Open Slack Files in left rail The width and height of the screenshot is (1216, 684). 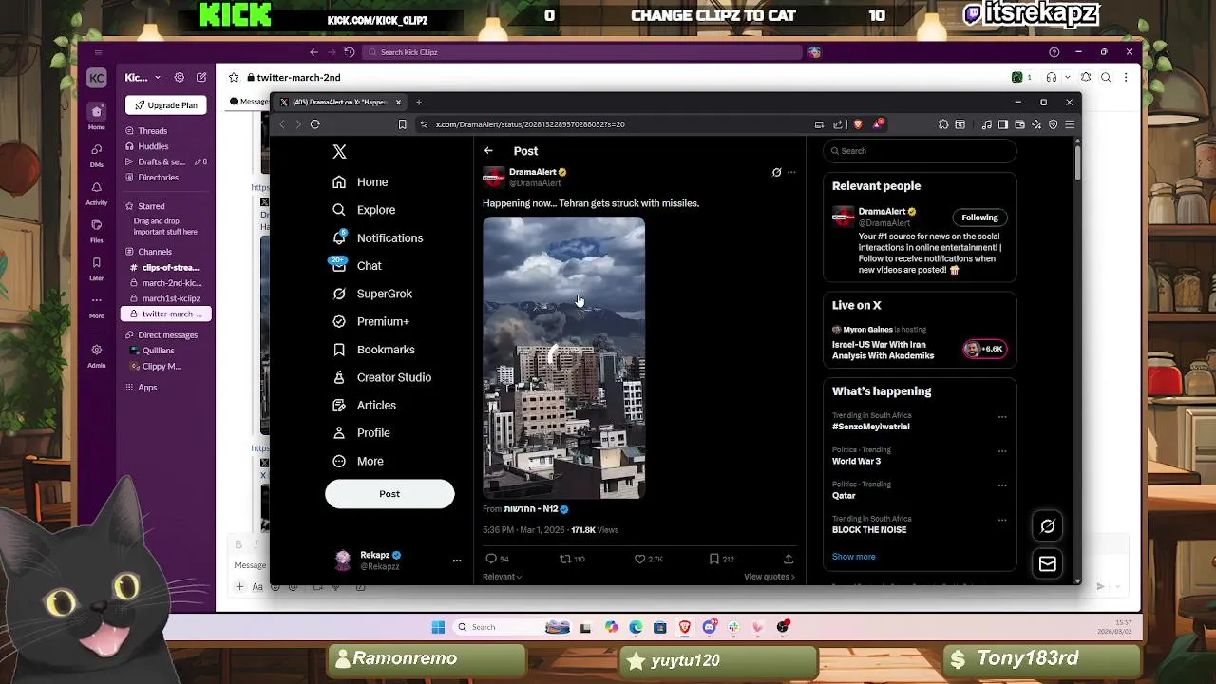[x=96, y=230]
